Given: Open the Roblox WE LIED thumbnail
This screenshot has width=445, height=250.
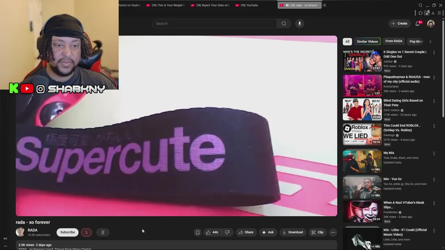Looking at the screenshot, I should point(362,134).
